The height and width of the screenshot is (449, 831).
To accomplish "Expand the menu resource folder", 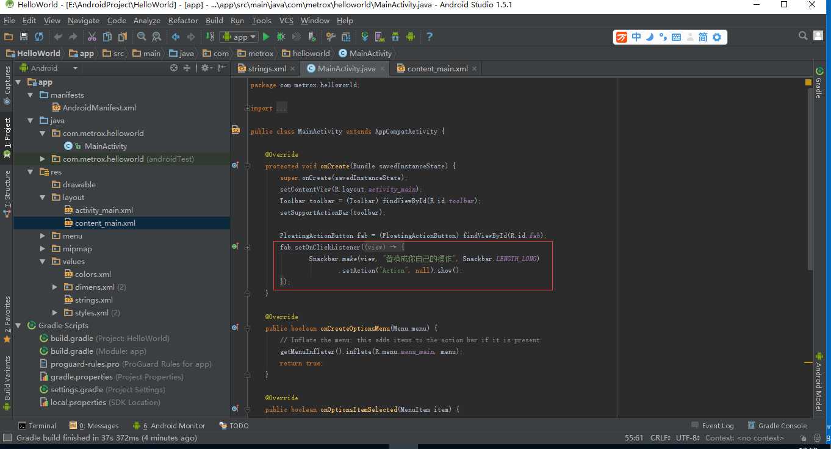I will (42, 235).
